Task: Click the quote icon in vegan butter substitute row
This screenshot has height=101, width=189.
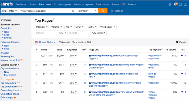Action: tap(182, 56)
